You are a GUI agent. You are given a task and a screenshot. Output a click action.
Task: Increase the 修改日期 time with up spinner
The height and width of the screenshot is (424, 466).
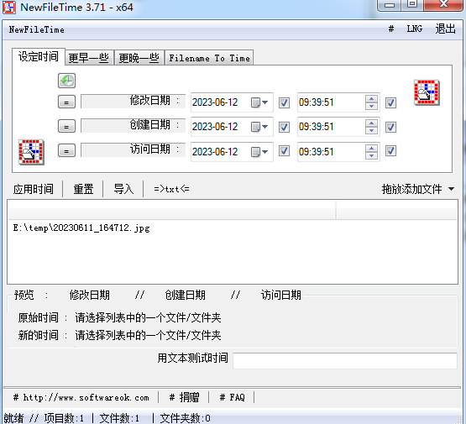pos(371,99)
